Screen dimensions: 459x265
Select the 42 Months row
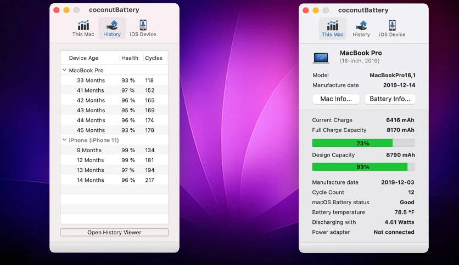coord(114,100)
